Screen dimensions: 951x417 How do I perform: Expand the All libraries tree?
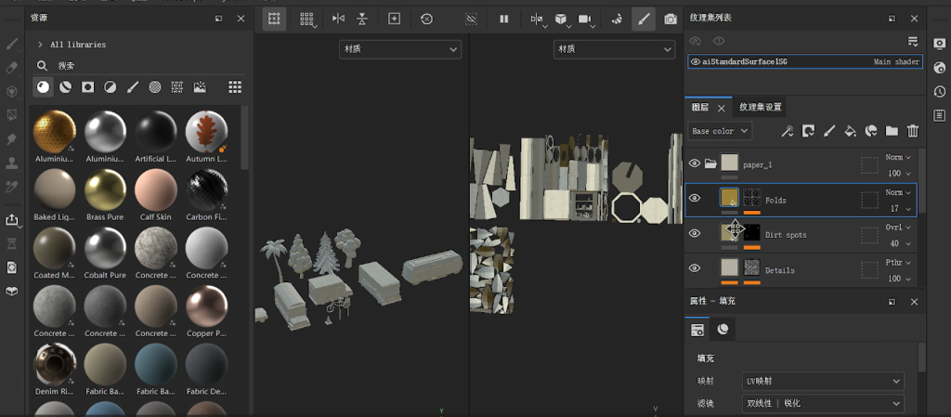click(40, 45)
